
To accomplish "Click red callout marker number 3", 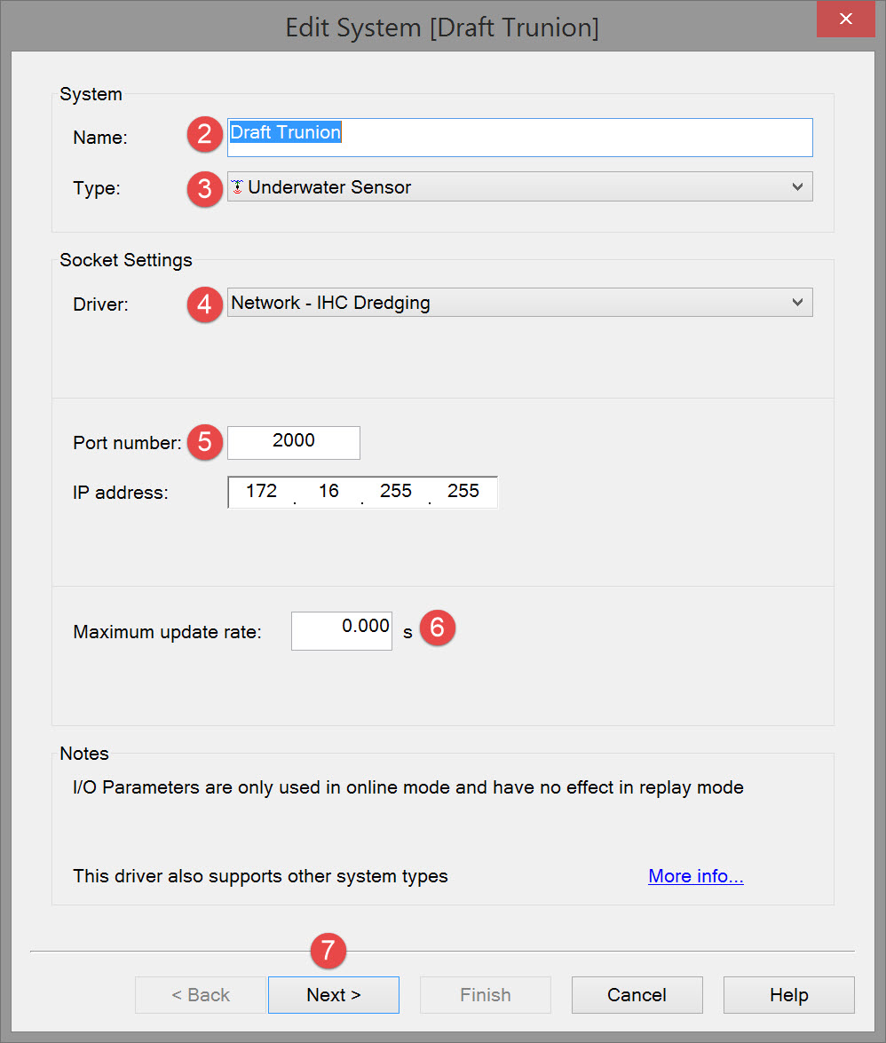I will [205, 188].
